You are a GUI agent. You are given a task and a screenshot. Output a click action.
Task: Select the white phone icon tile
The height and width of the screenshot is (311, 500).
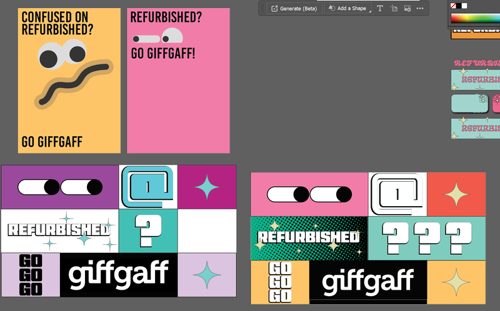click(397, 194)
